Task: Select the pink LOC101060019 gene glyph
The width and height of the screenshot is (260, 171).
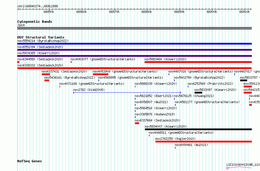Action: coord(239,168)
